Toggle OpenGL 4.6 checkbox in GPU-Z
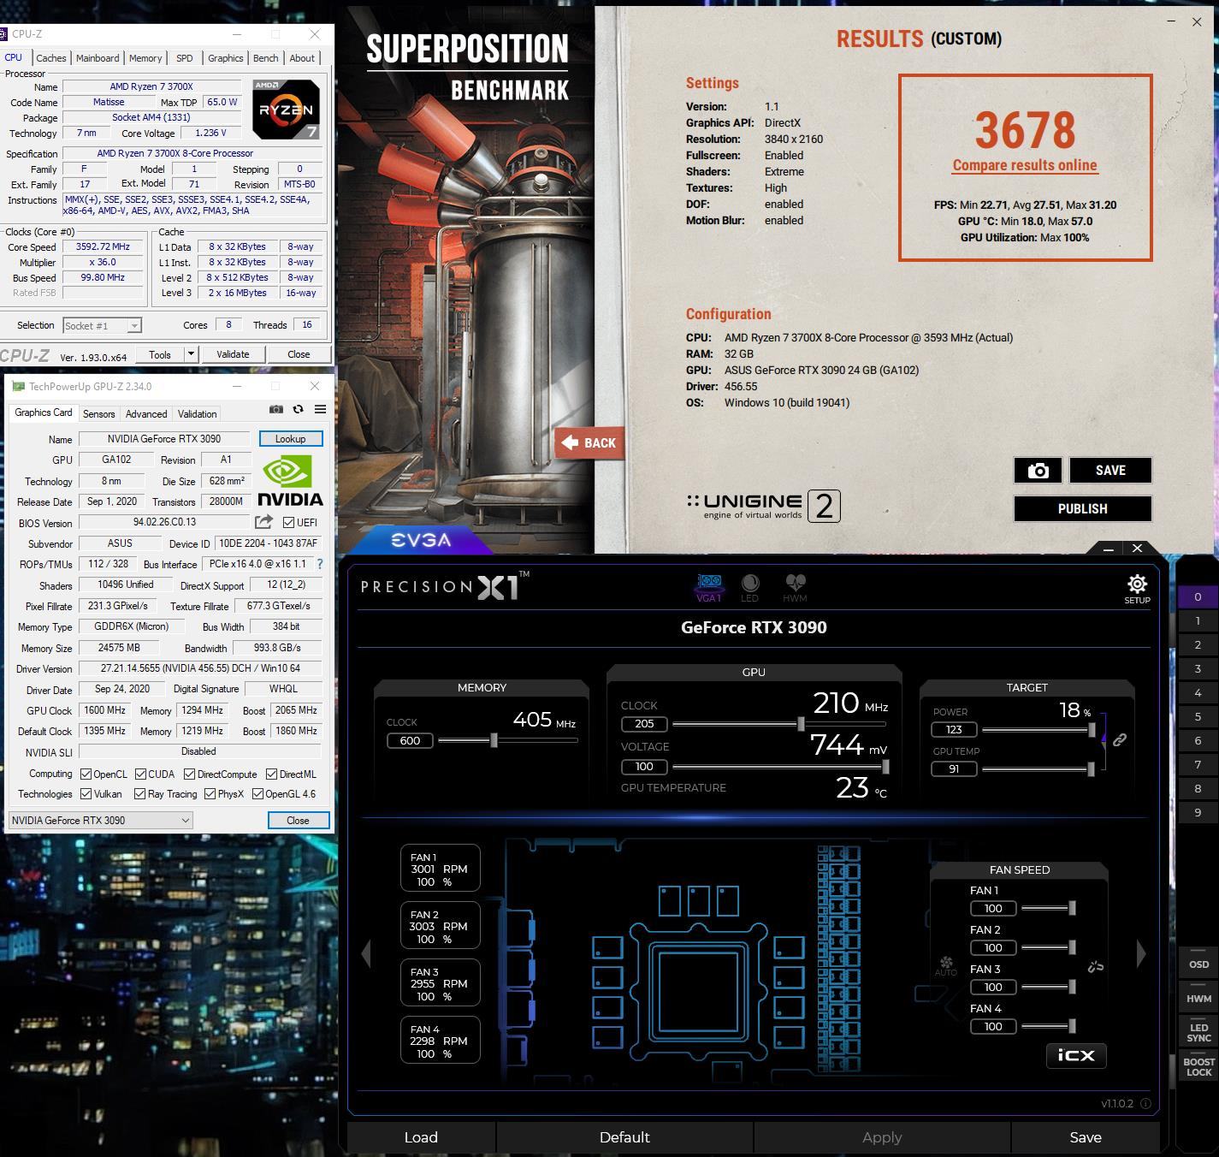This screenshot has width=1219, height=1157. coord(257,794)
